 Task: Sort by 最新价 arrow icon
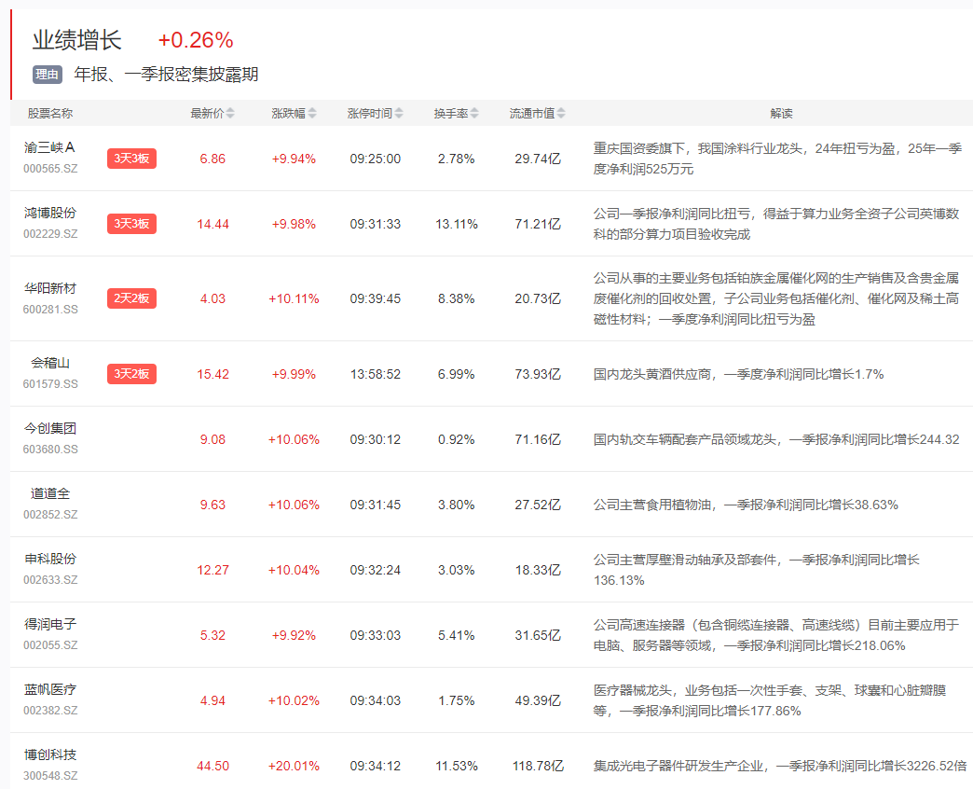tap(230, 114)
